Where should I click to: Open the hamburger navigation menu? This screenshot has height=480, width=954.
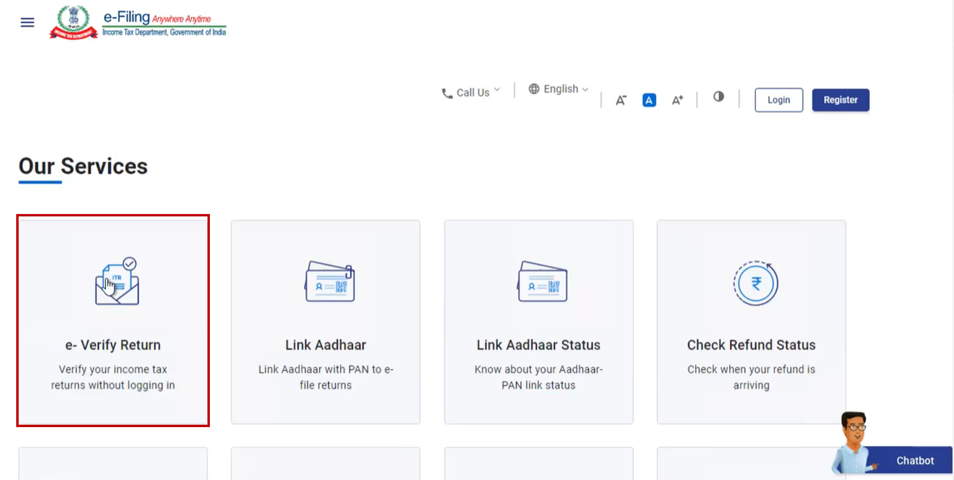click(x=27, y=22)
